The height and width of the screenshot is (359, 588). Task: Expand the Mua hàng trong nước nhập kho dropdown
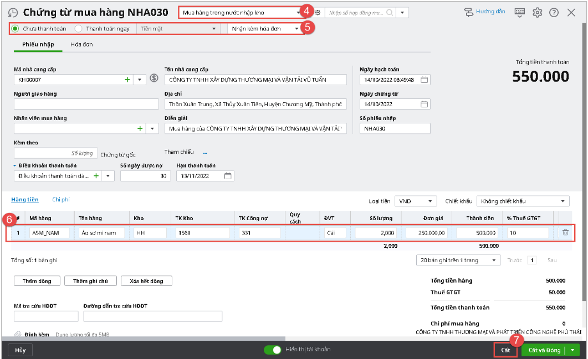298,12
